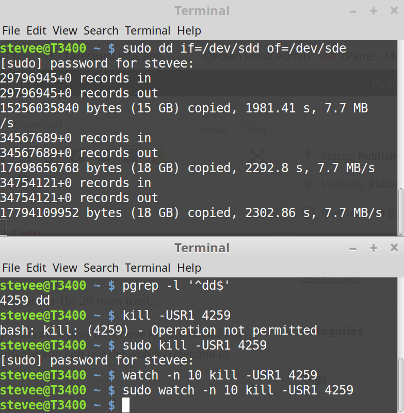Open Edit menu in the dd output terminal
The height and width of the screenshot is (413, 404).
[36, 30]
